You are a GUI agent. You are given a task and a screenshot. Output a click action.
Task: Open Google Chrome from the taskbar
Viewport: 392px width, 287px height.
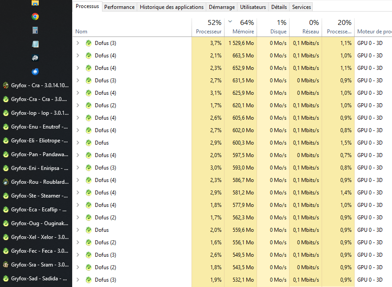click(35, 16)
